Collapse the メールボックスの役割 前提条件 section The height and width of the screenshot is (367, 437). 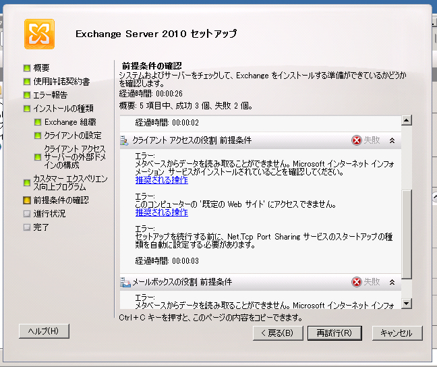coord(392,282)
